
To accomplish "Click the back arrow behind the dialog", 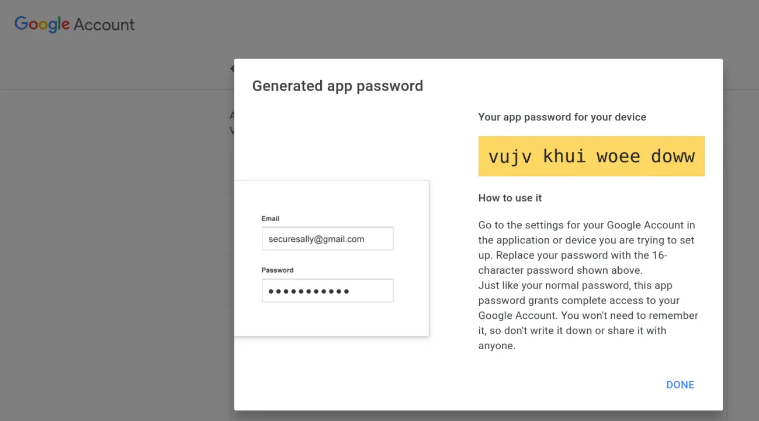I will pyautogui.click(x=232, y=68).
